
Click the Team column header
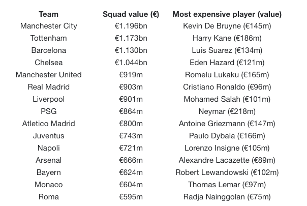[x=49, y=14]
